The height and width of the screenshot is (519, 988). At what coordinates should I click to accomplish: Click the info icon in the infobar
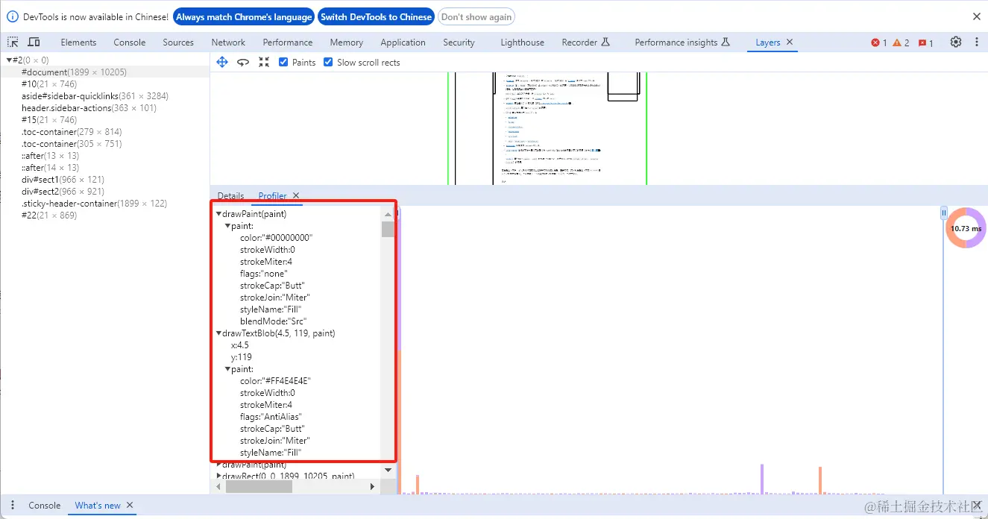[13, 16]
